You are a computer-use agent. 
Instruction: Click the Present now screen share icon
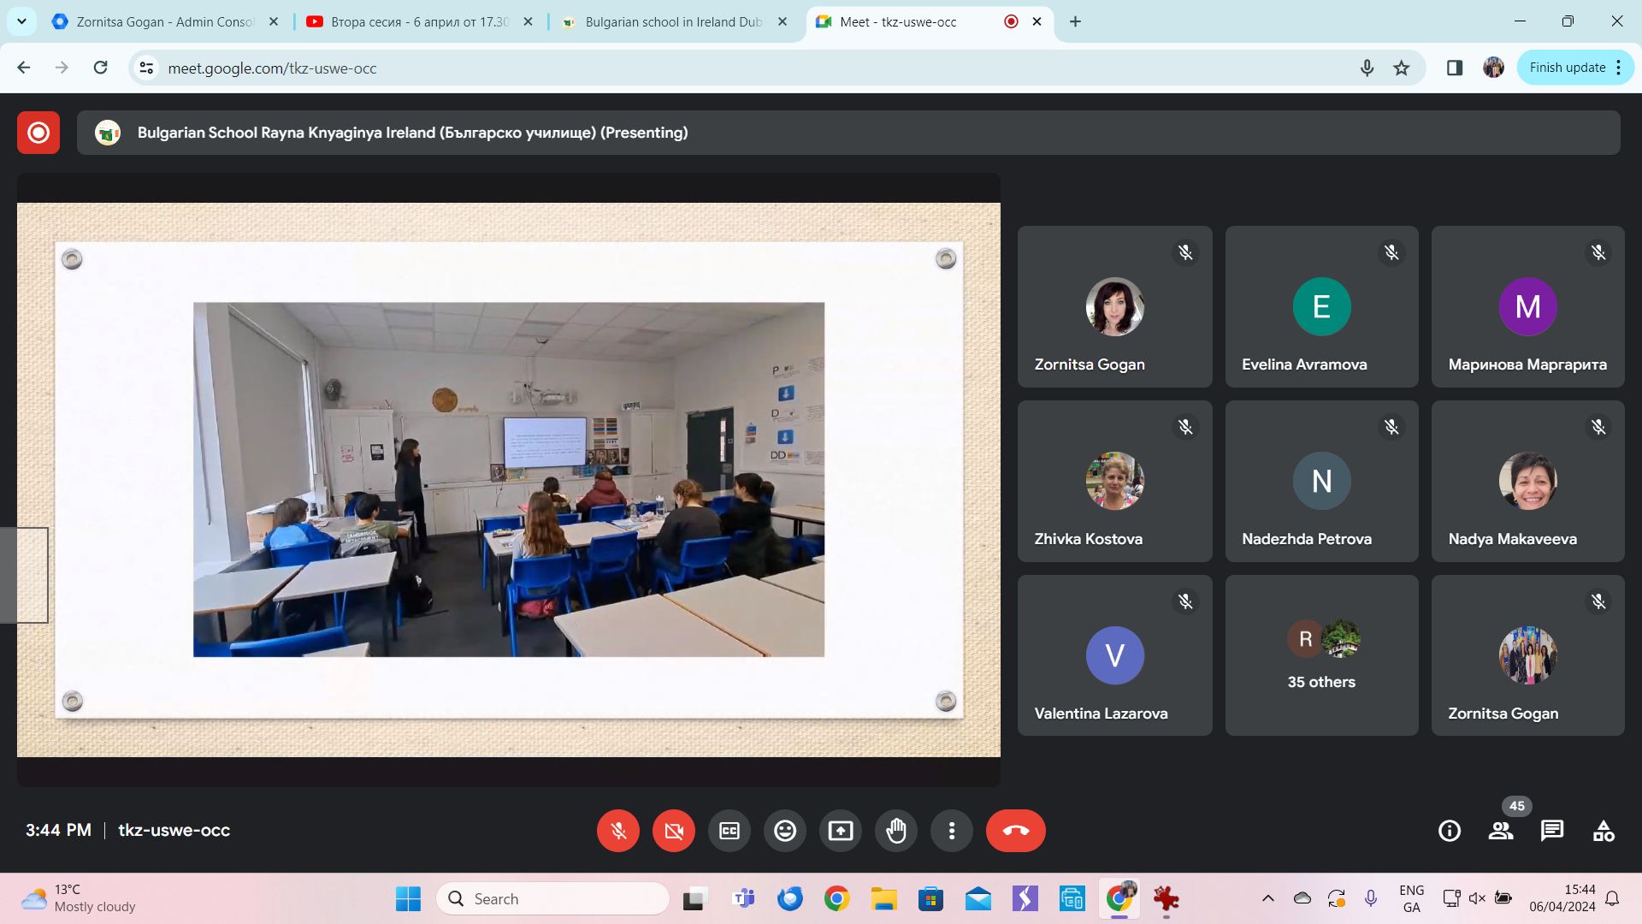pos(841,831)
